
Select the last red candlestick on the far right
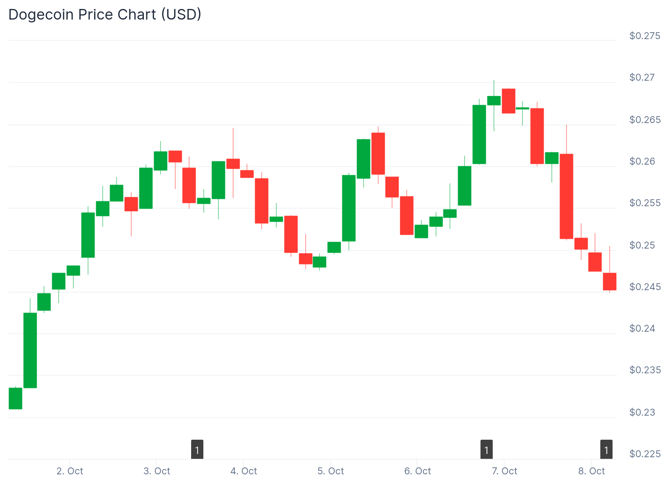pos(609,281)
